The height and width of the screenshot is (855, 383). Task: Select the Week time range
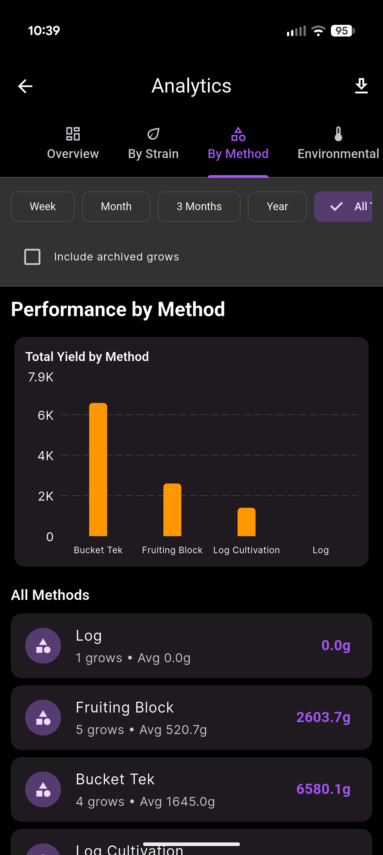42,207
